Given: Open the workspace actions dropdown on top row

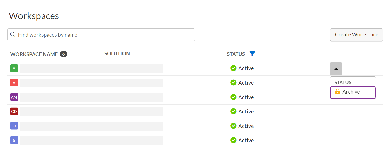Looking at the screenshot, I should click(336, 69).
